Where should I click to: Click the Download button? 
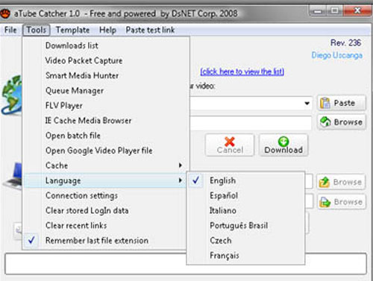pyautogui.click(x=283, y=145)
